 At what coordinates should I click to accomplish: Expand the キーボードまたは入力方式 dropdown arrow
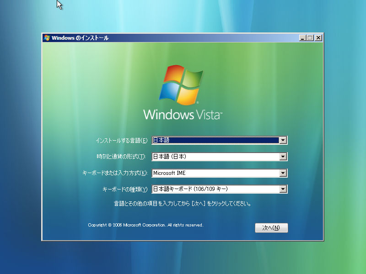(x=283, y=173)
